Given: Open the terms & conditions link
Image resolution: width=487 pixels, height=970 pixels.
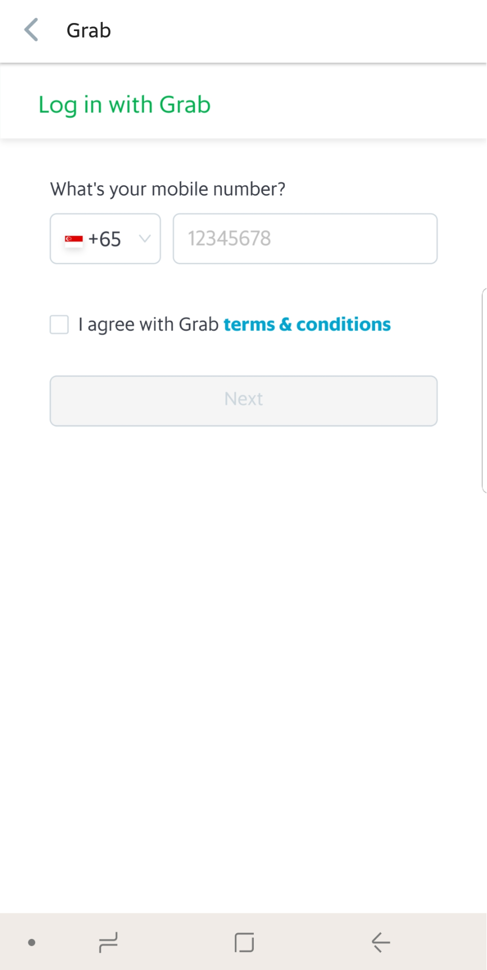Looking at the screenshot, I should tap(307, 324).
